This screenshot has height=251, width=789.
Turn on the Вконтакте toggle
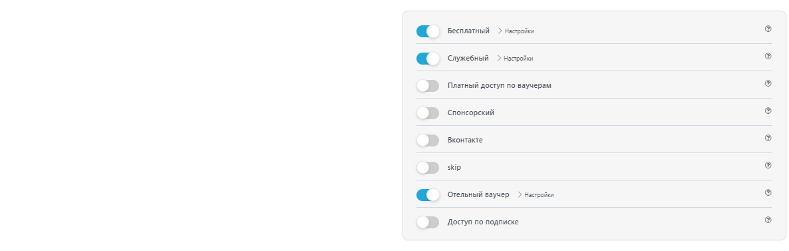[428, 140]
